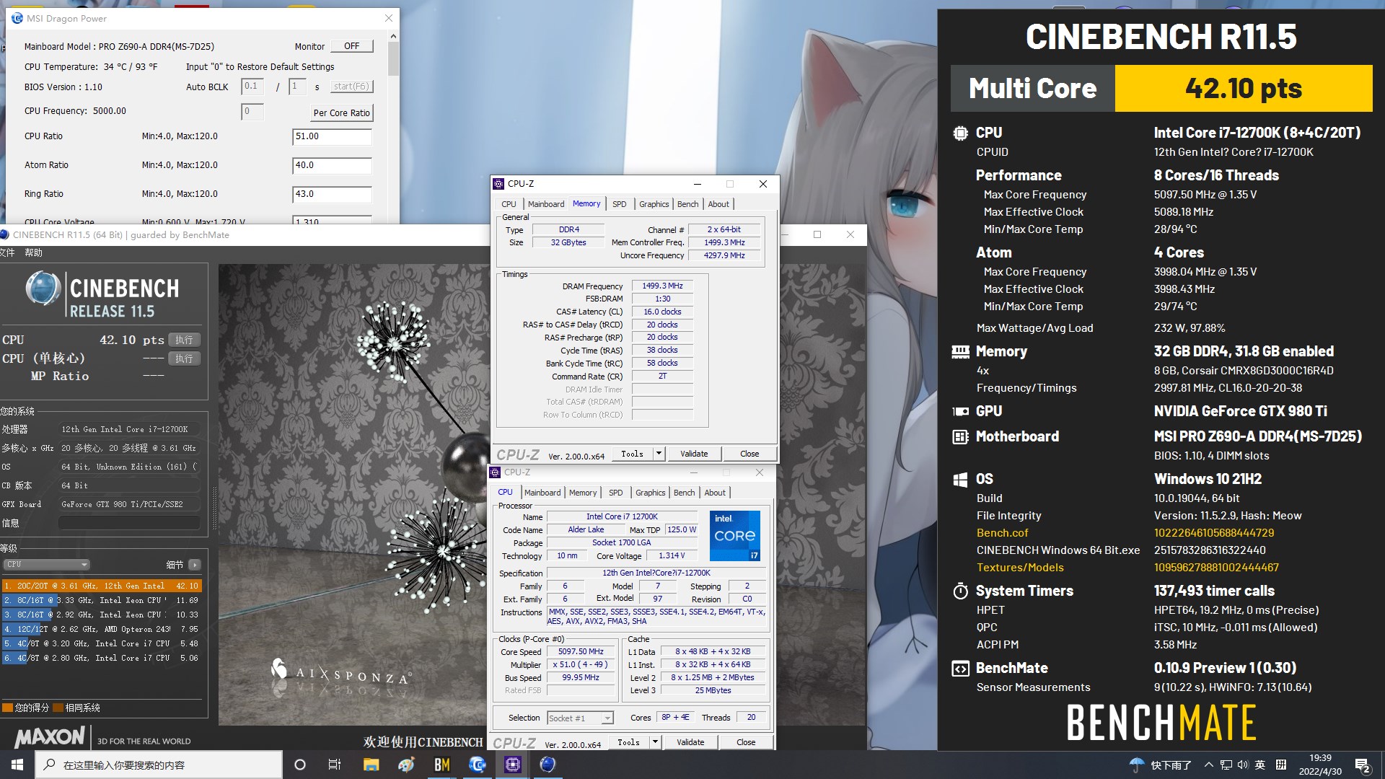The image size is (1385, 779).
Task: Open the volume speaker tray icon
Action: pos(1242,765)
